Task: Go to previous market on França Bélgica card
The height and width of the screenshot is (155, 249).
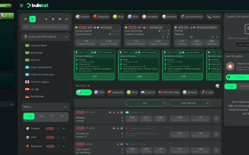Action: pyautogui.click(x=213, y=37)
